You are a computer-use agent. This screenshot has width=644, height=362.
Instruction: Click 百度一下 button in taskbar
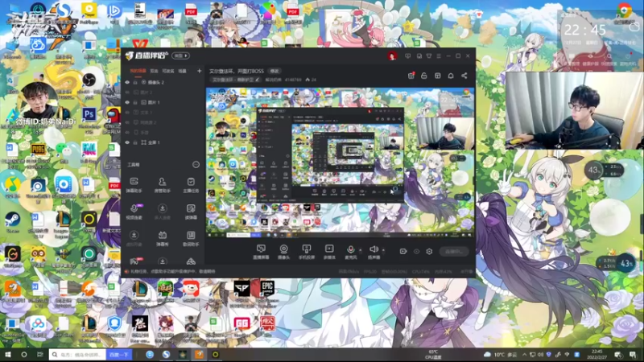119,354
